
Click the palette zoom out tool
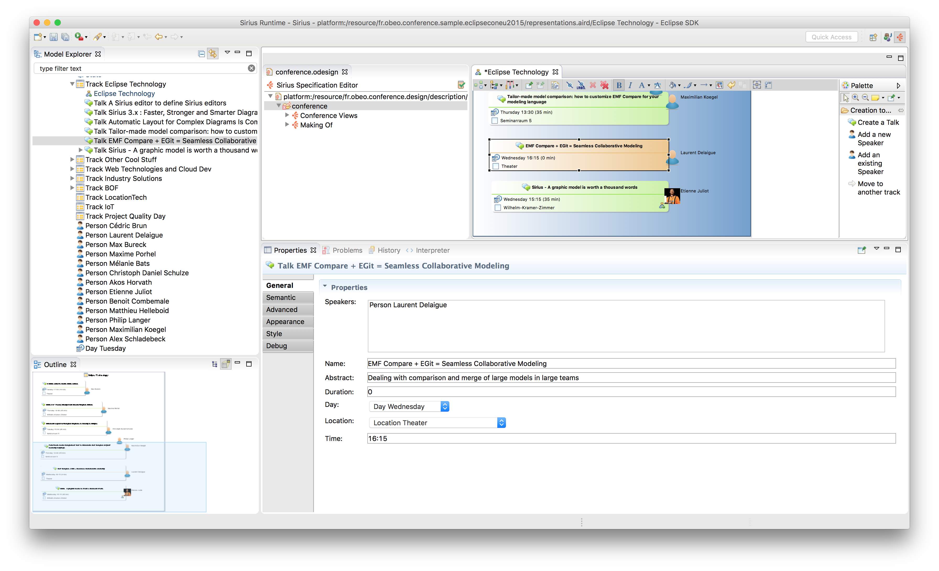click(x=865, y=98)
